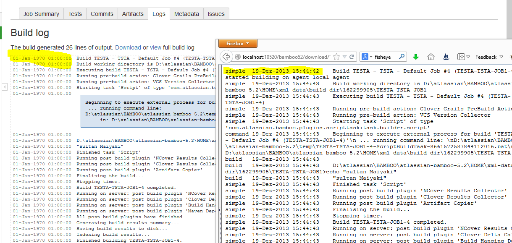Click the Download build log link
This screenshot has height=243, width=512.
coord(128,47)
